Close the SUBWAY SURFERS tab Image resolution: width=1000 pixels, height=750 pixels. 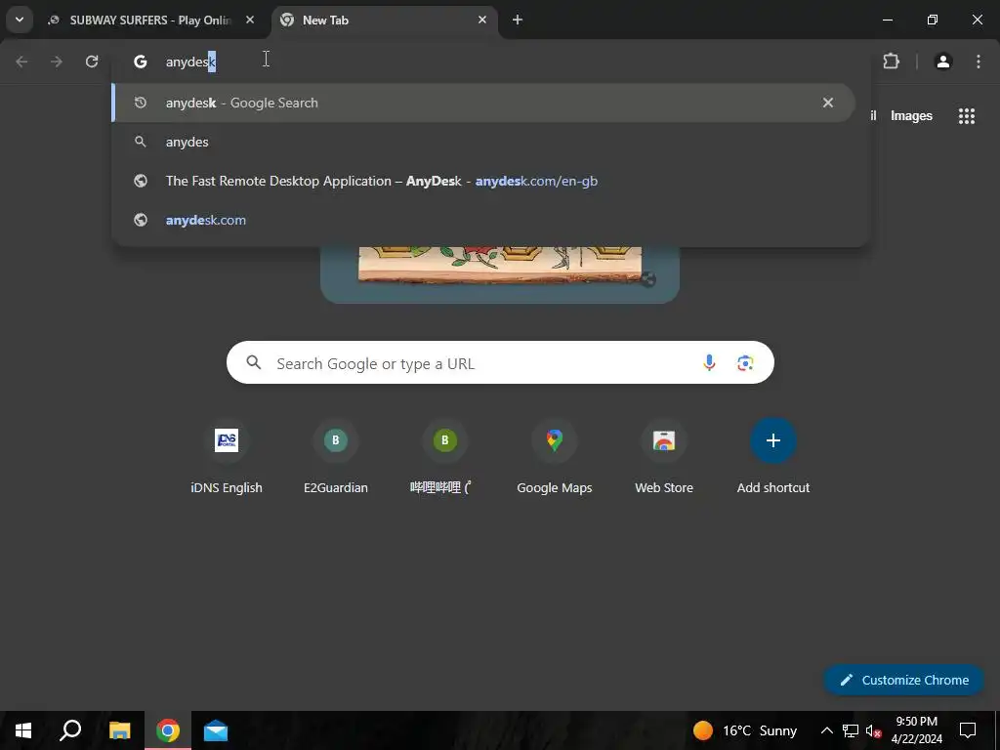[x=250, y=20]
